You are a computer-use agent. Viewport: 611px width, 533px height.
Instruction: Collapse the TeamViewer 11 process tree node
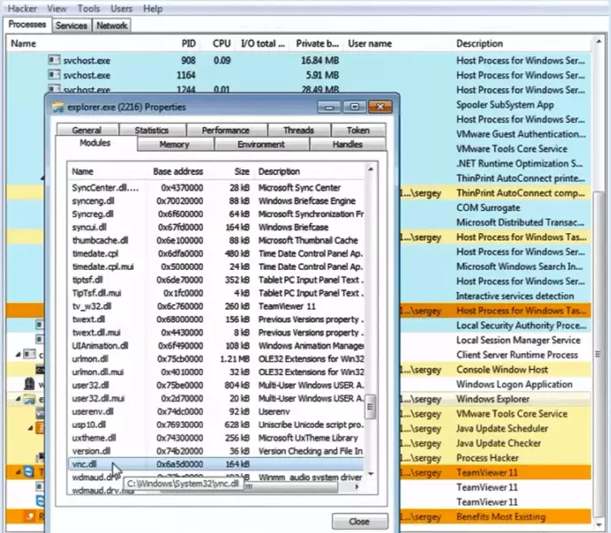[18, 472]
